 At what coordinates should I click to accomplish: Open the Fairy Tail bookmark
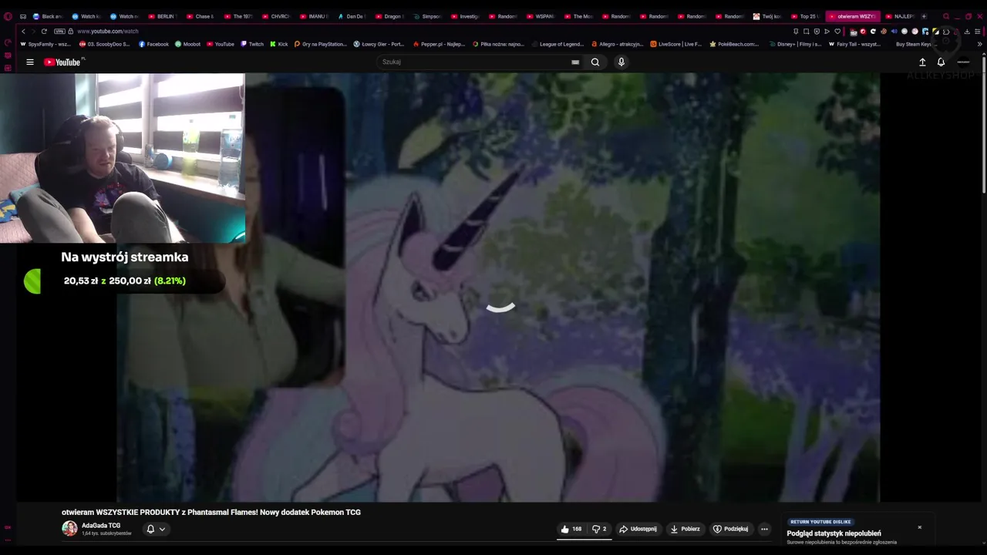click(x=854, y=44)
